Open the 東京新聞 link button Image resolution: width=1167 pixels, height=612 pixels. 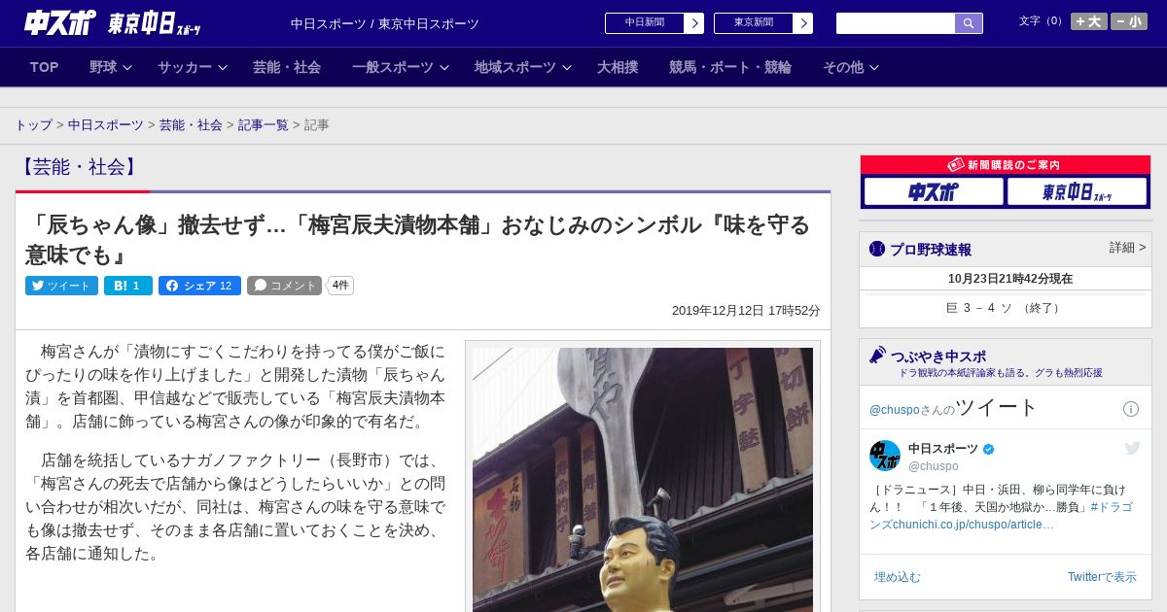click(754, 23)
